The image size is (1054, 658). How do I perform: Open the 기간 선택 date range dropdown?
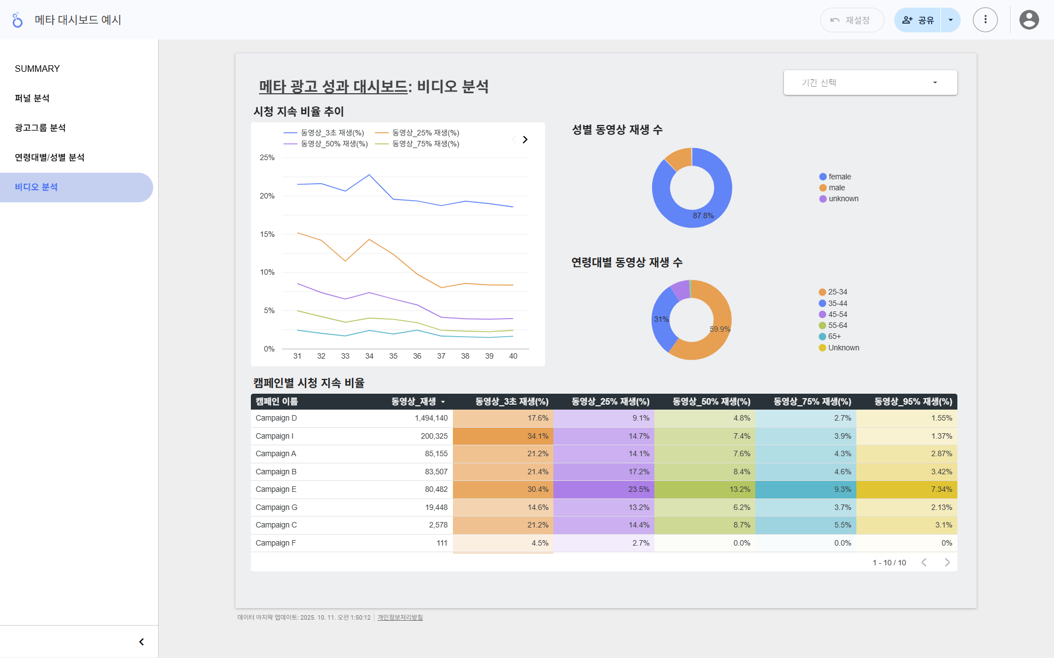click(x=870, y=83)
